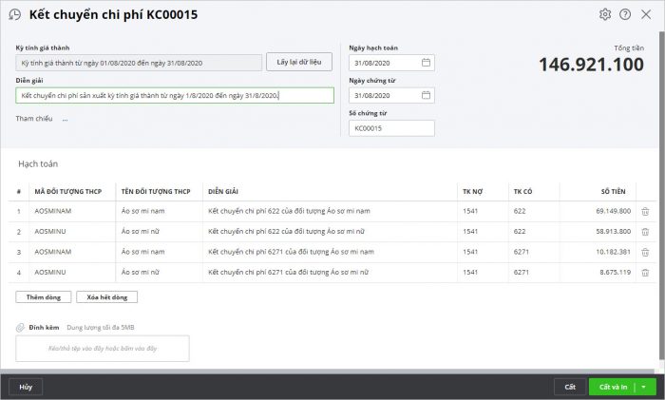Open the settings gear icon
The height and width of the screenshot is (400, 665).
point(605,14)
